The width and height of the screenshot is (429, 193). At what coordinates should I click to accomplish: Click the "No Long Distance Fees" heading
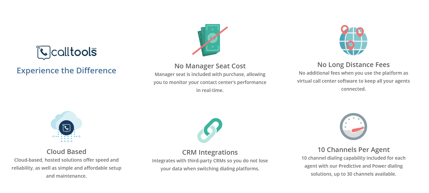tap(353, 65)
